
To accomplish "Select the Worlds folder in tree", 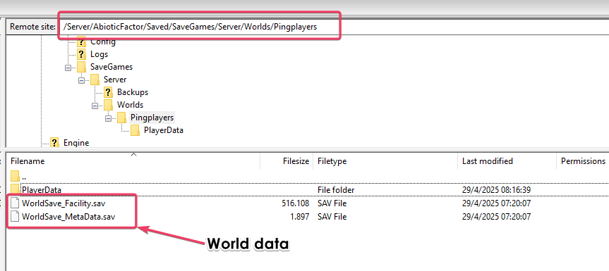I will [130, 105].
